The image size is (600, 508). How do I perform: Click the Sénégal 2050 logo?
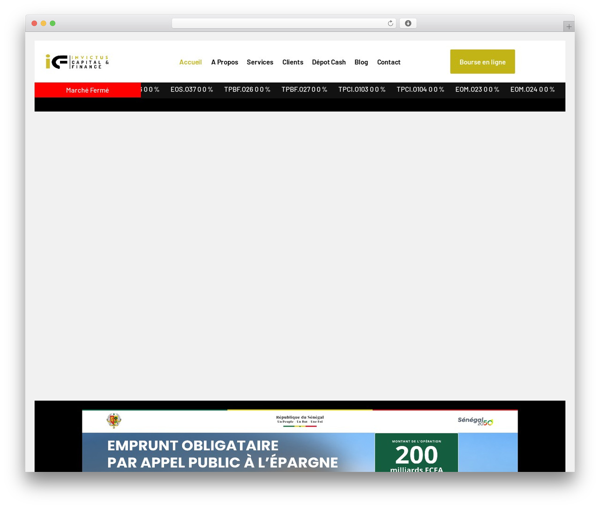[x=475, y=421]
